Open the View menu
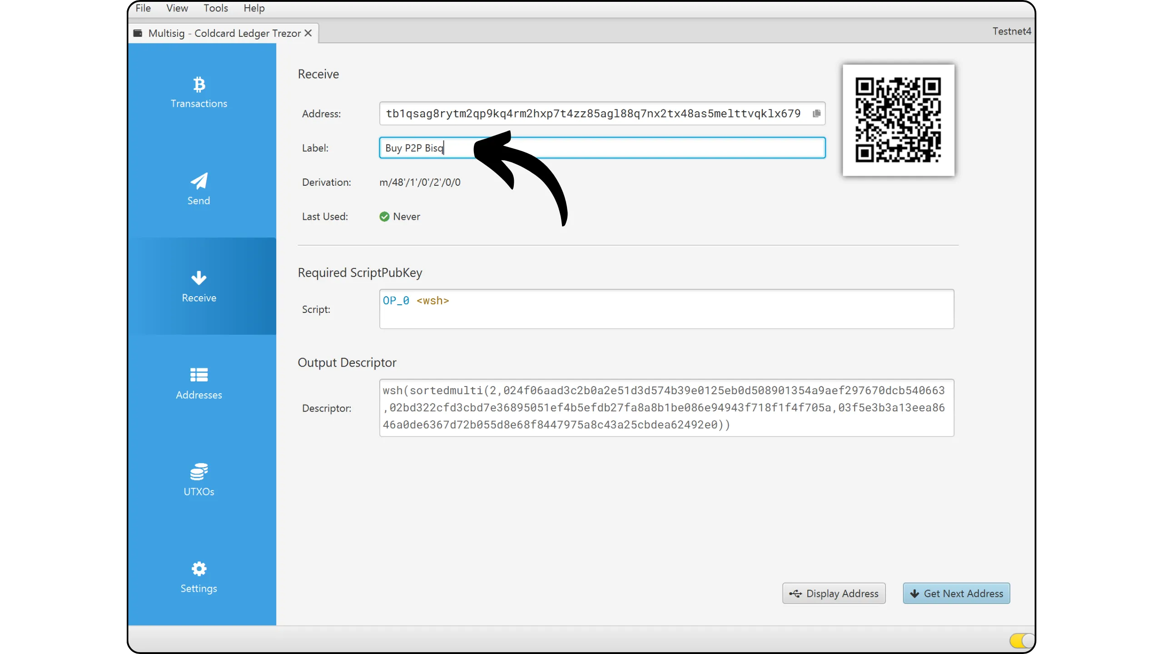This screenshot has height=654, width=1163. click(177, 8)
